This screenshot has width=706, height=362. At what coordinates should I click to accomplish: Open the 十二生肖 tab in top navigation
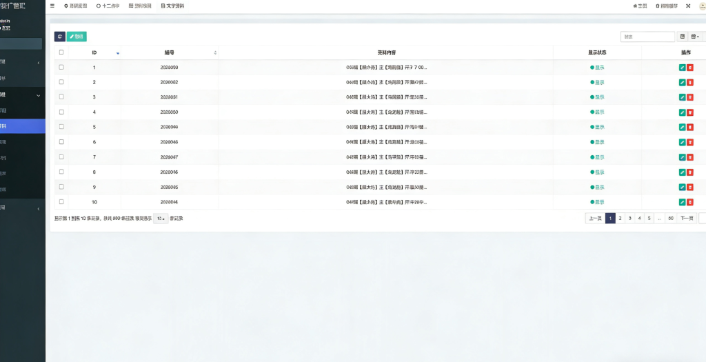[108, 6]
